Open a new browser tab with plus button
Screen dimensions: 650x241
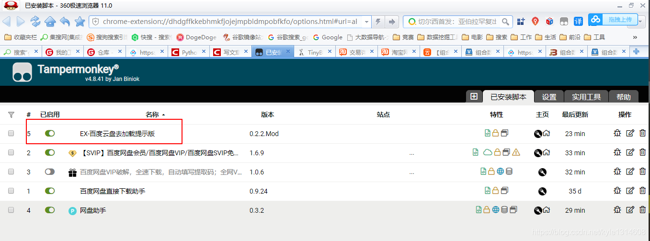(x=636, y=52)
